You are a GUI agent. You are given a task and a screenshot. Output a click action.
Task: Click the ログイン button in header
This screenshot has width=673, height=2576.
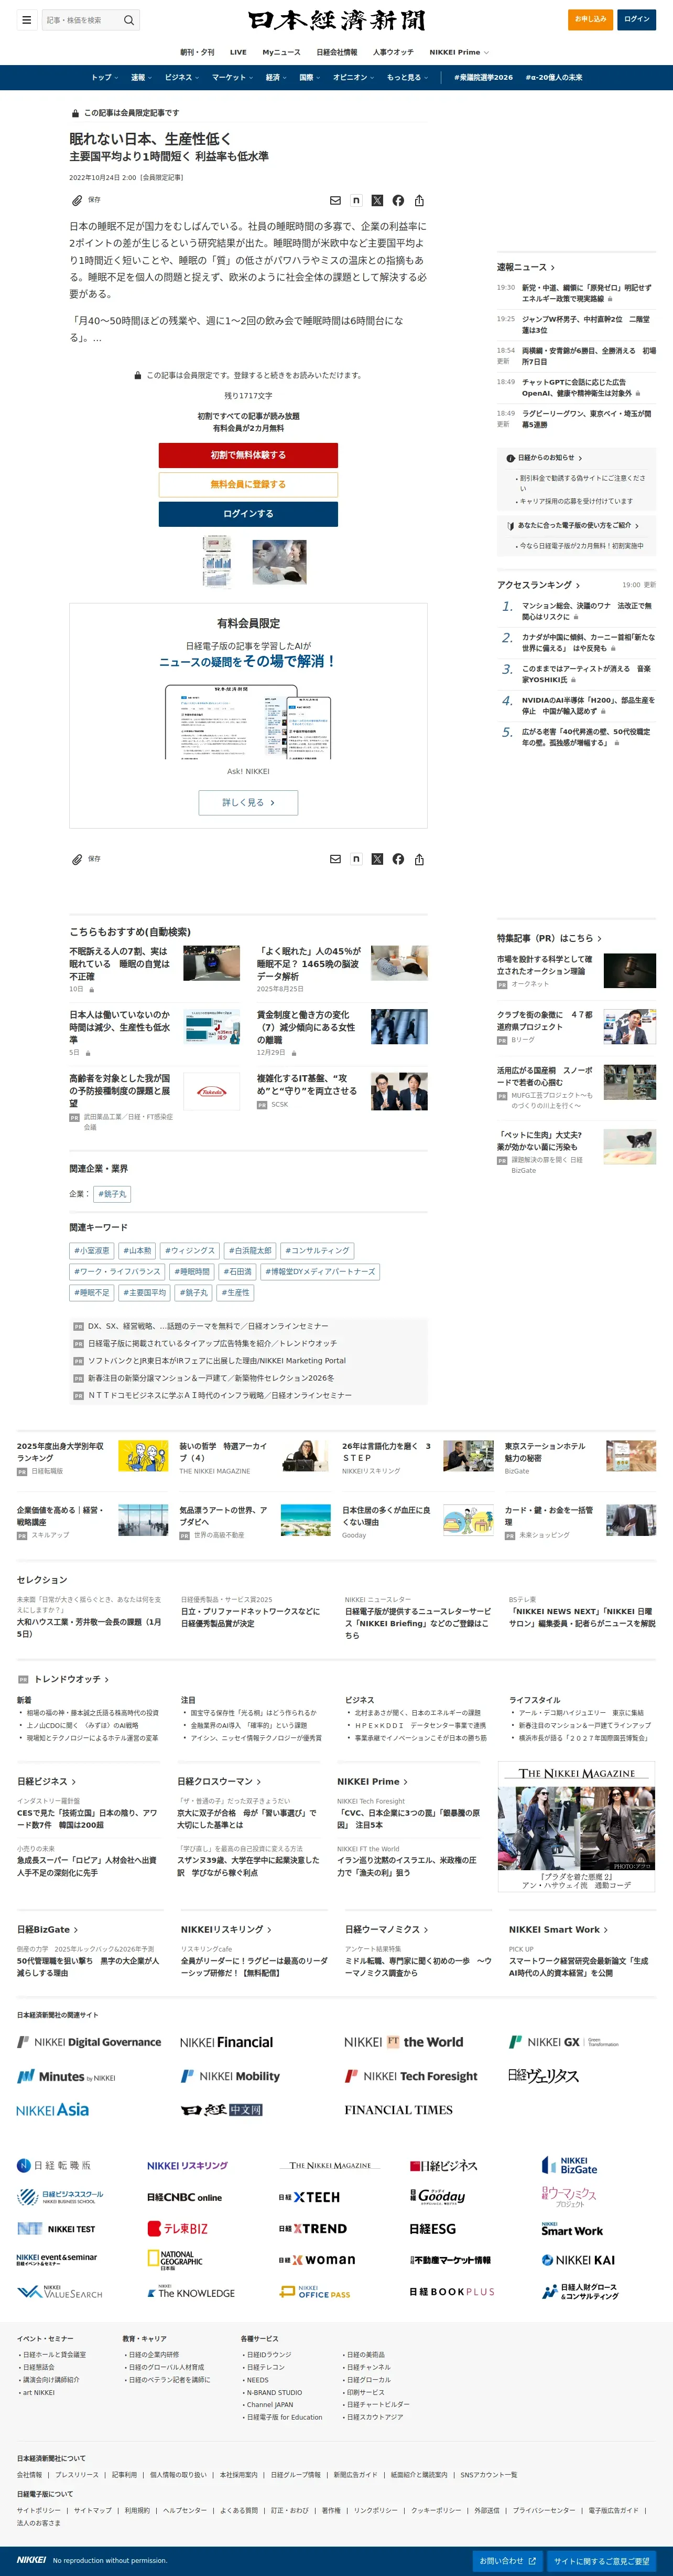[x=636, y=19]
